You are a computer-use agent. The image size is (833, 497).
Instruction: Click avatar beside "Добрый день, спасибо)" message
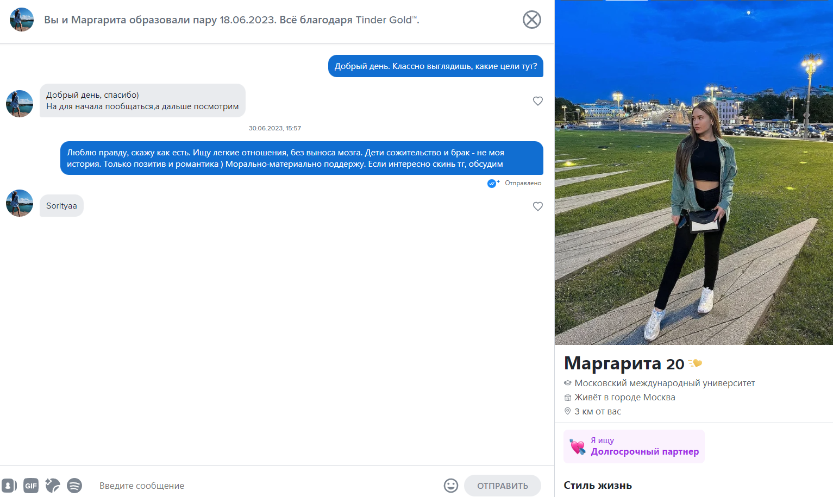20,104
